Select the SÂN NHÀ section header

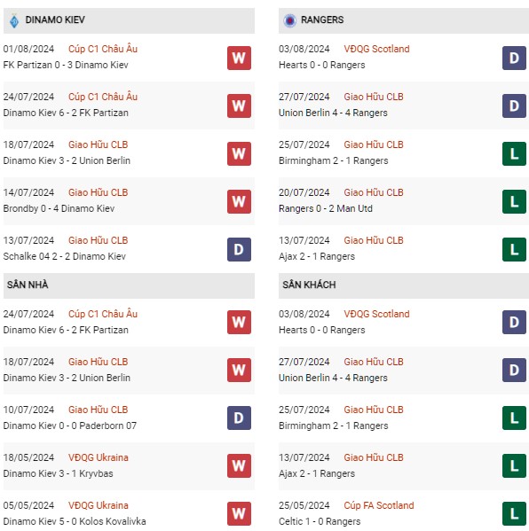coord(129,285)
